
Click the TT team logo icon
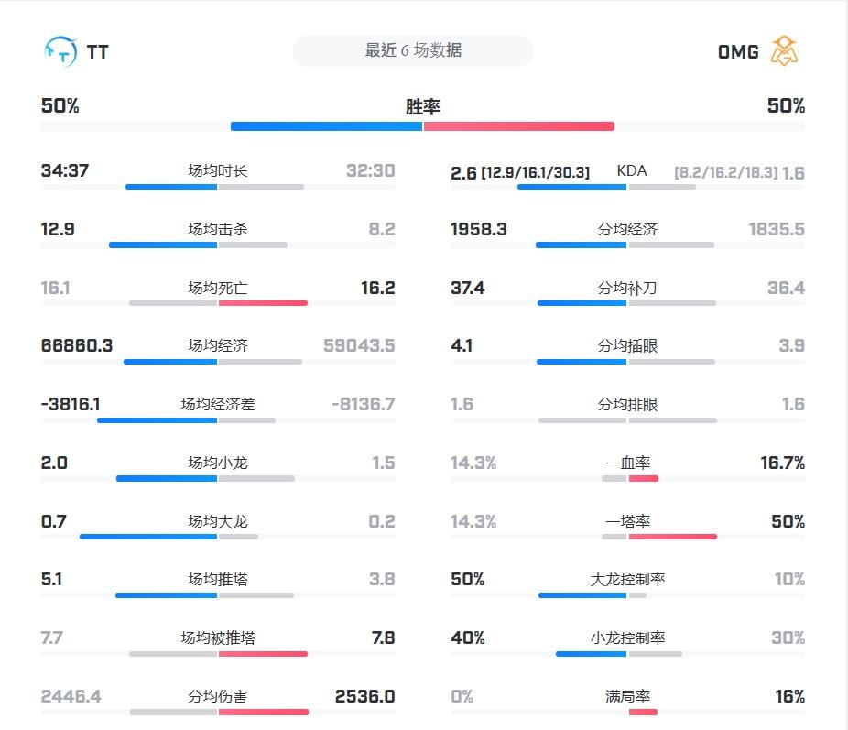(x=60, y=51)
